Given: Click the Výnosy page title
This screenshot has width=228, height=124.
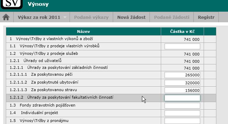Looking at the screenshot, I should pos(38,4).
